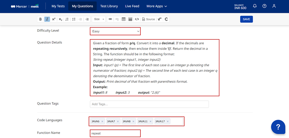This screenshot has height=138, width=289.
Task: Click the insert video clapperboard icon
Action: [130, 19]
